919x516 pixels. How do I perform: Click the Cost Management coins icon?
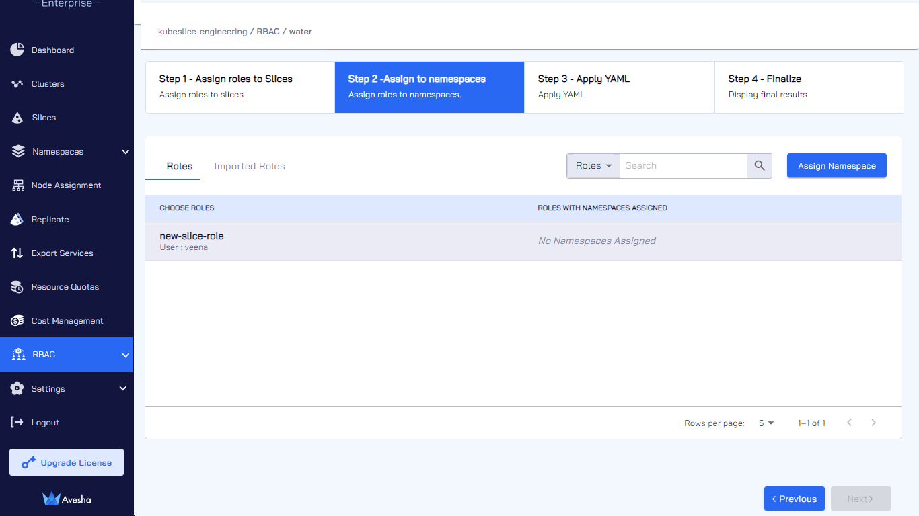17,320
